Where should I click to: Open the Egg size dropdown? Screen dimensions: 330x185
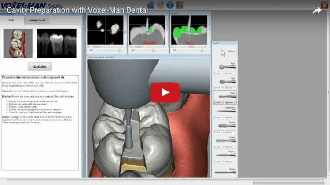click(218, 88)
